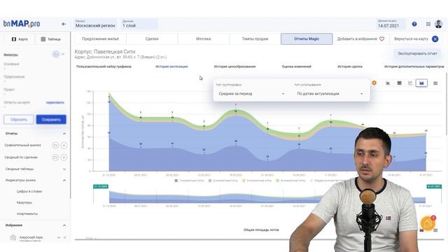
Task: Collapse the Отчеты section
Action: tap(64, 134)
